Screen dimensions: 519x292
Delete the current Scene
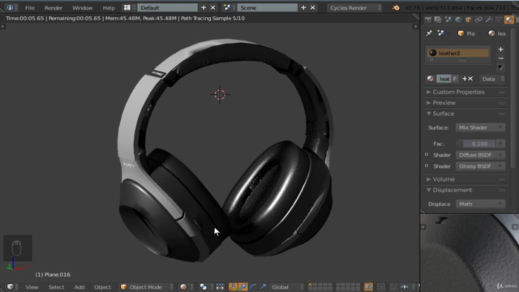[313, 7]
